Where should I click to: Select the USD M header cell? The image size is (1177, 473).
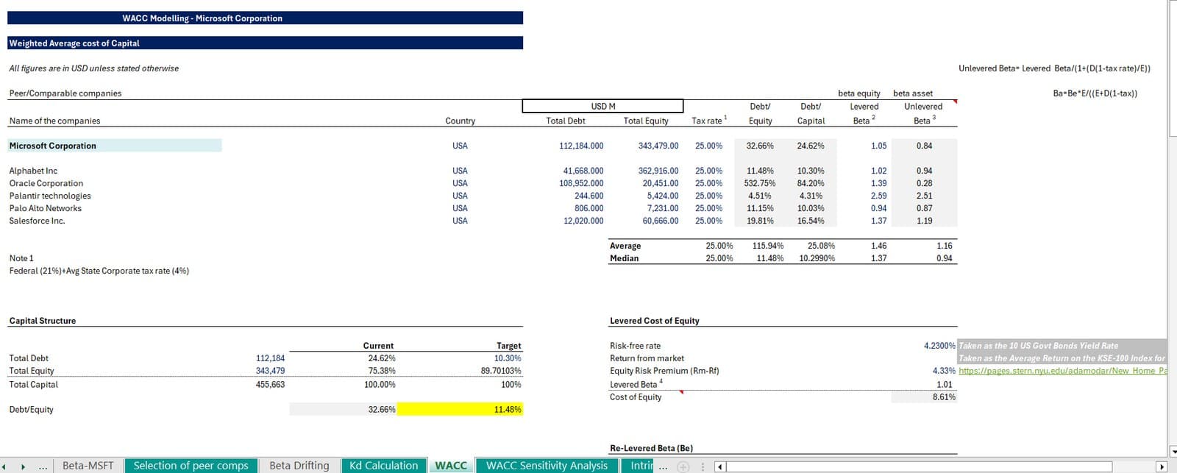[x=603, y=106]
